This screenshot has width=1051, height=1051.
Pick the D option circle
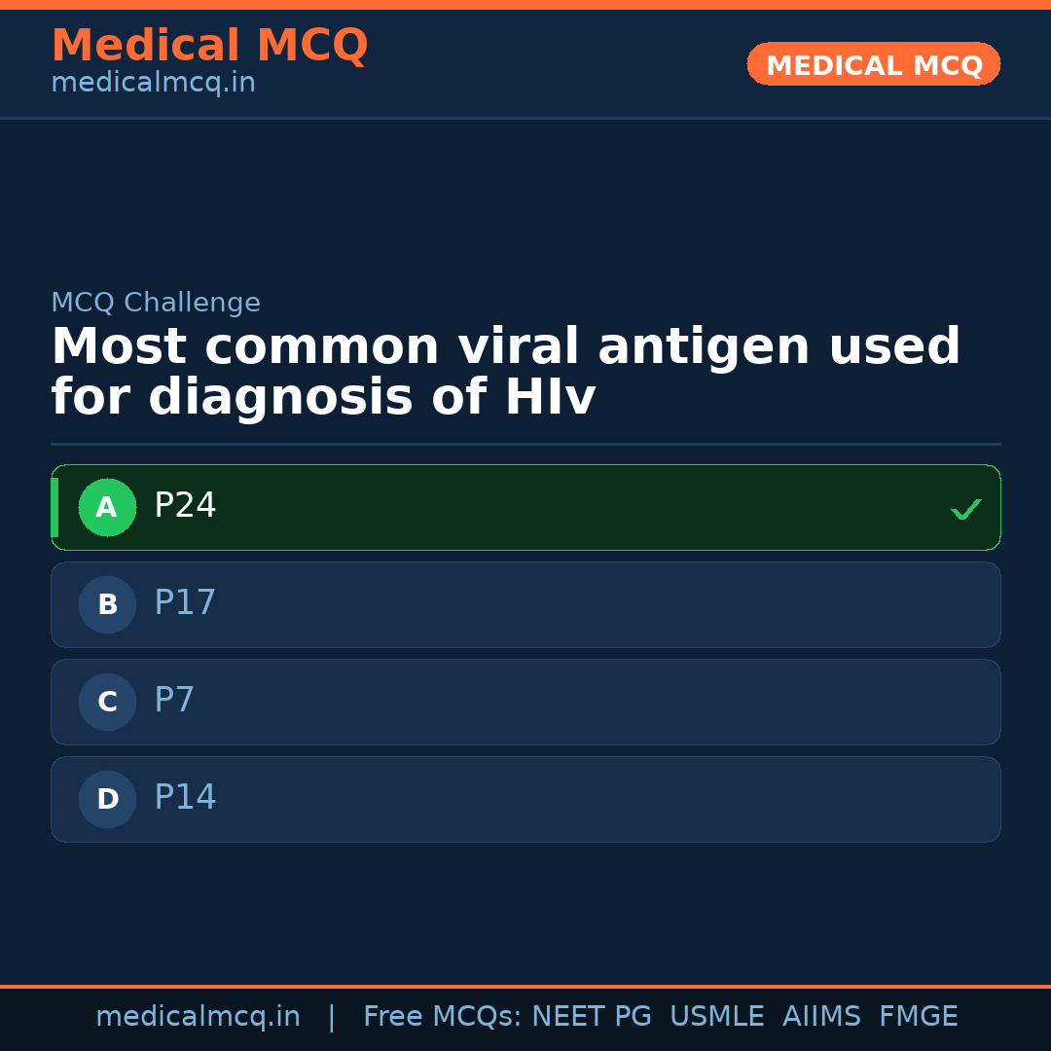[x=107, y=799]
